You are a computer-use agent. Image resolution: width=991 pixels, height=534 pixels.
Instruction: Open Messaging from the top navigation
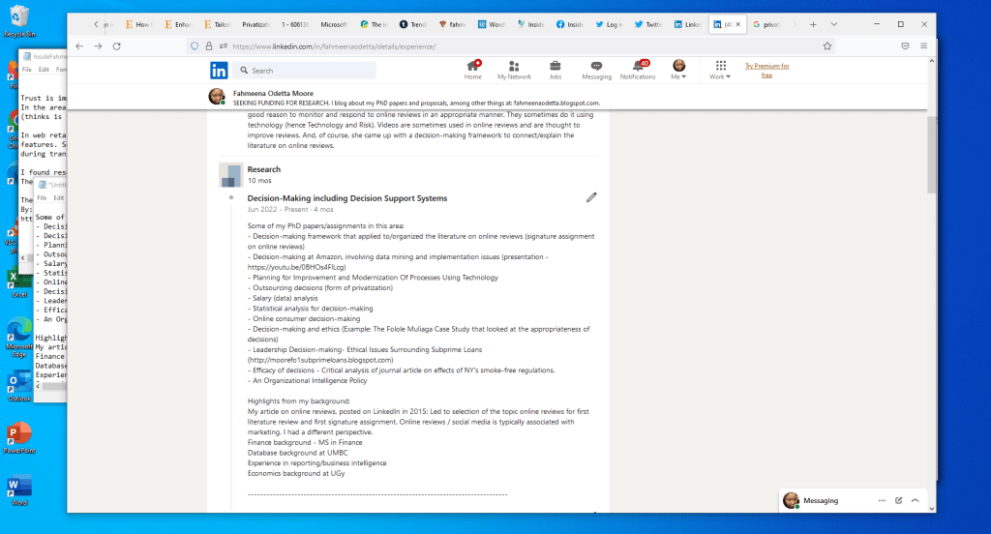coord(596,69)
